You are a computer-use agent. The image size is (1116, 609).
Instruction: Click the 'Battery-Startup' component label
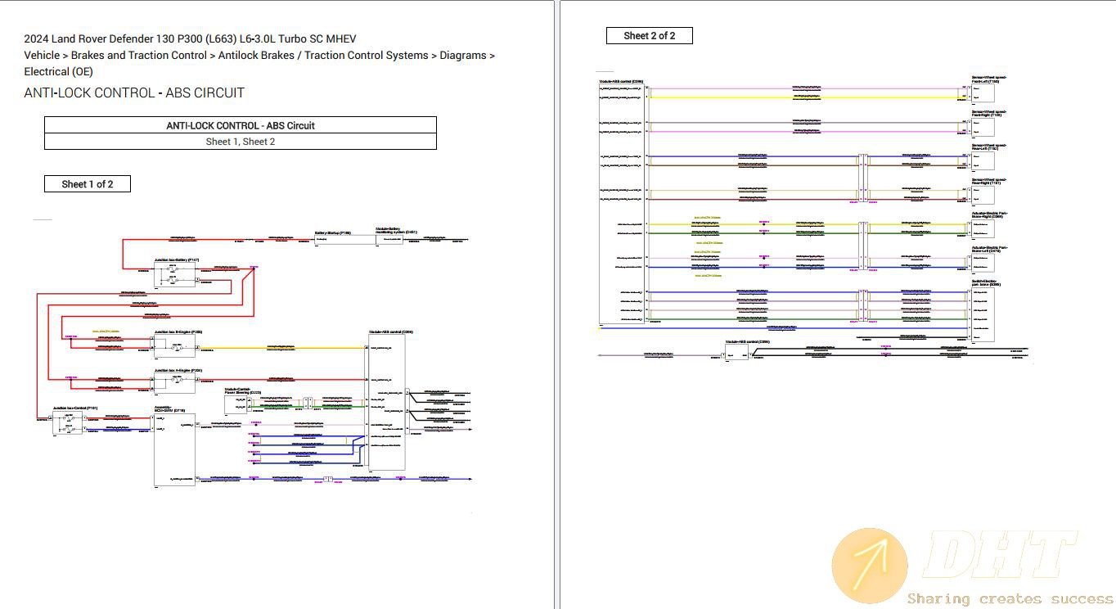tap(333, 232)
